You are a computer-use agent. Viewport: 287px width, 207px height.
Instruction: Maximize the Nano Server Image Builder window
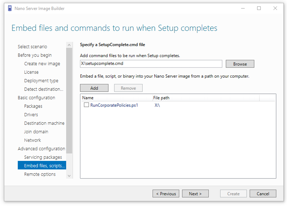[259, 8]
